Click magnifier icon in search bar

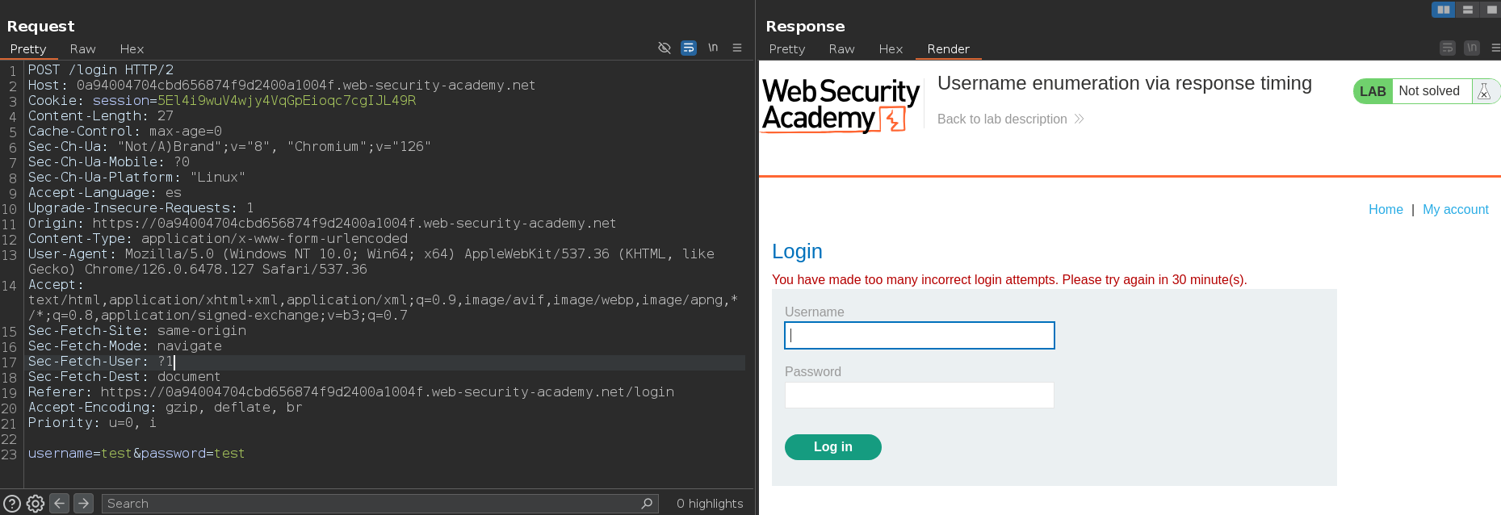click(x=647, y=504)
